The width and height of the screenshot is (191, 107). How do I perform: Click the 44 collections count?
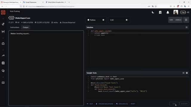click(x=17, y=23)
